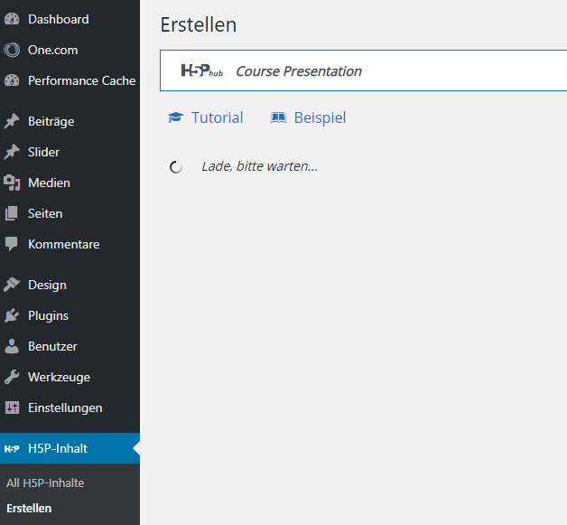
Task: Click the Beispiel open book icon
Action: coord(278,117)
